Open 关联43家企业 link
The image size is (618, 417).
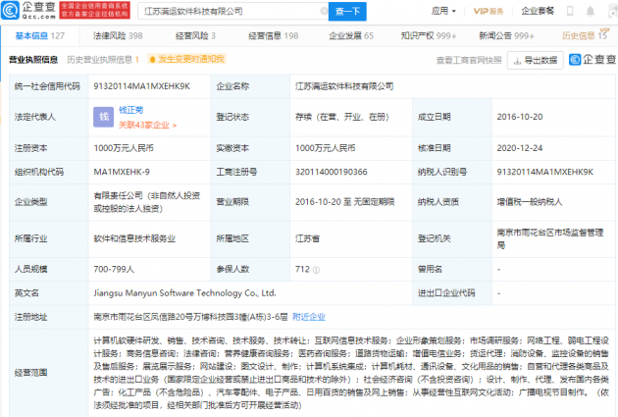[x=147, y=125]
